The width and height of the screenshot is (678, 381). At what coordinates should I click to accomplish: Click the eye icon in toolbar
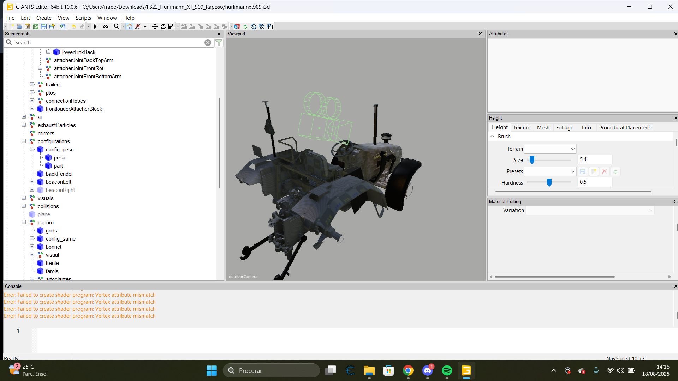click(106, 26)
